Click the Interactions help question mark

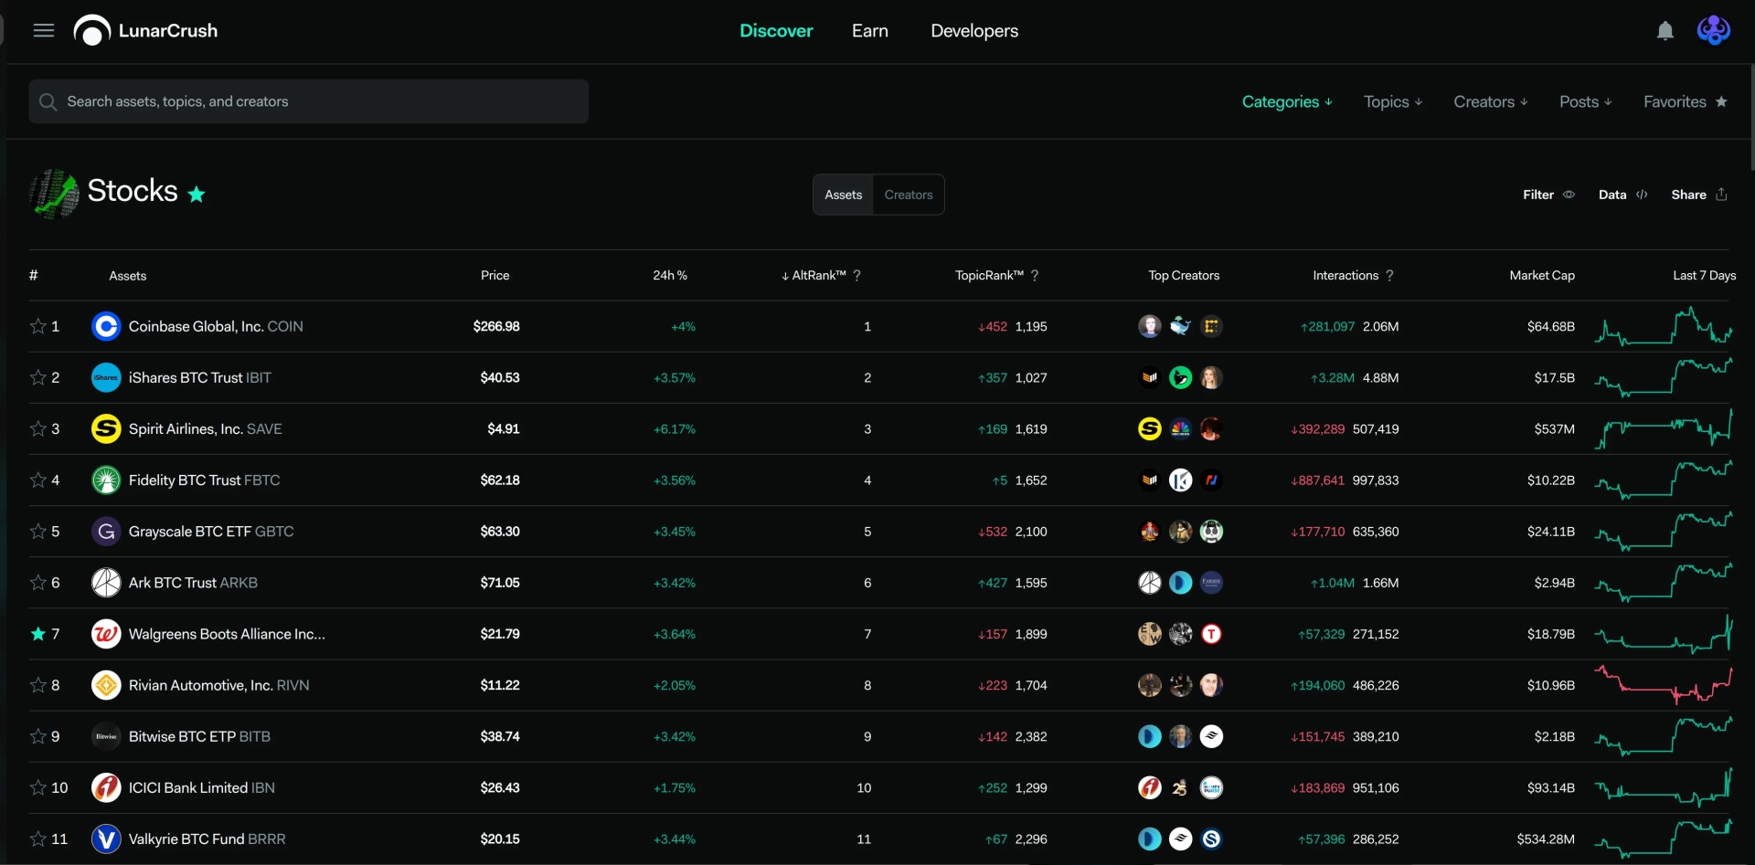pos(1389,275)
